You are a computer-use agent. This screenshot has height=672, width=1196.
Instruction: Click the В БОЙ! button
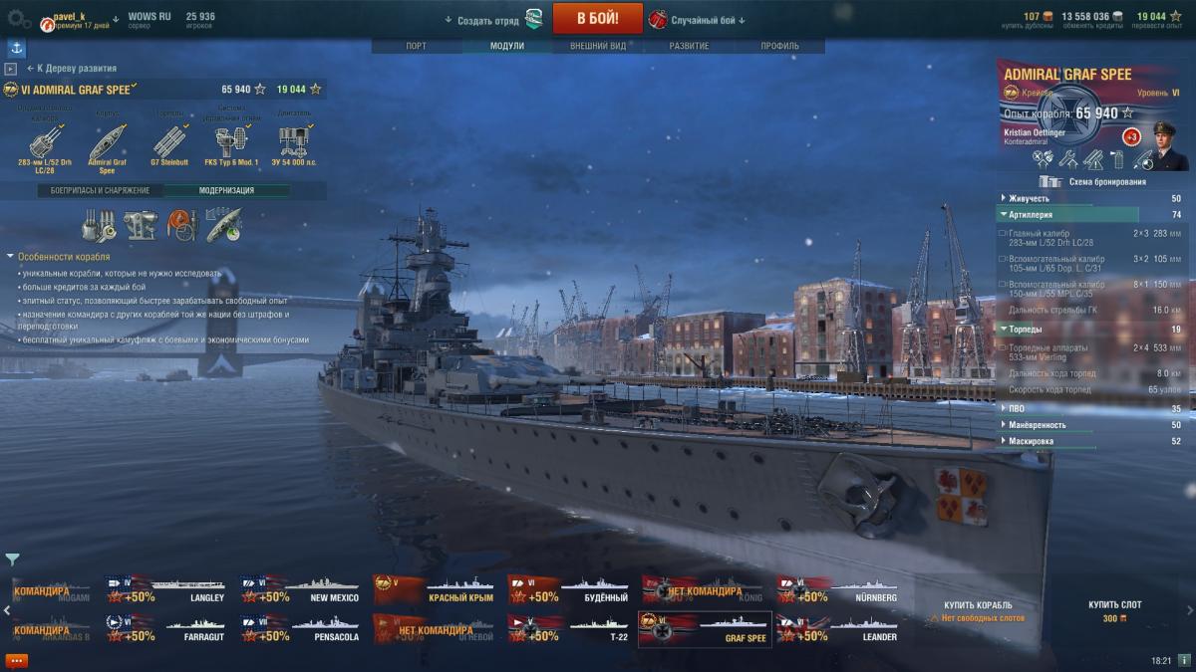[x=584, y=18]
